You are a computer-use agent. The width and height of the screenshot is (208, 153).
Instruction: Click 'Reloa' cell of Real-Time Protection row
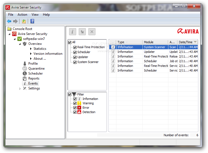173,56
